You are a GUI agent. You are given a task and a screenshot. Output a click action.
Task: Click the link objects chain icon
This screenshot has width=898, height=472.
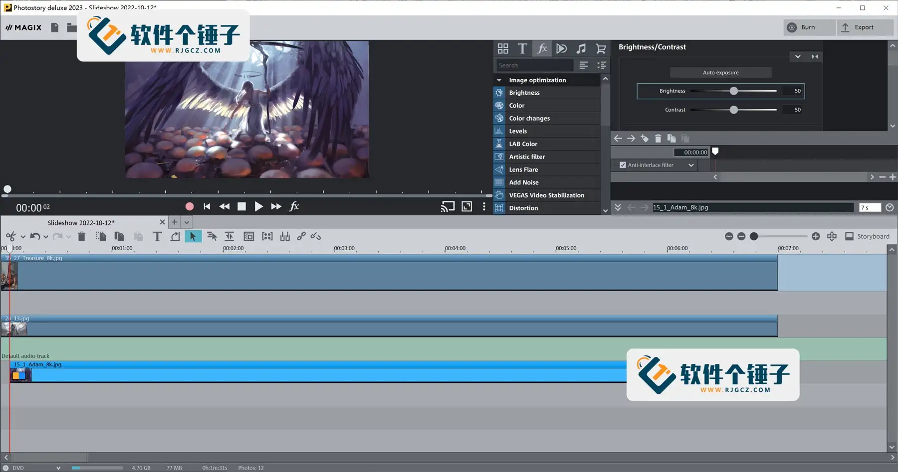coord(301,236)
